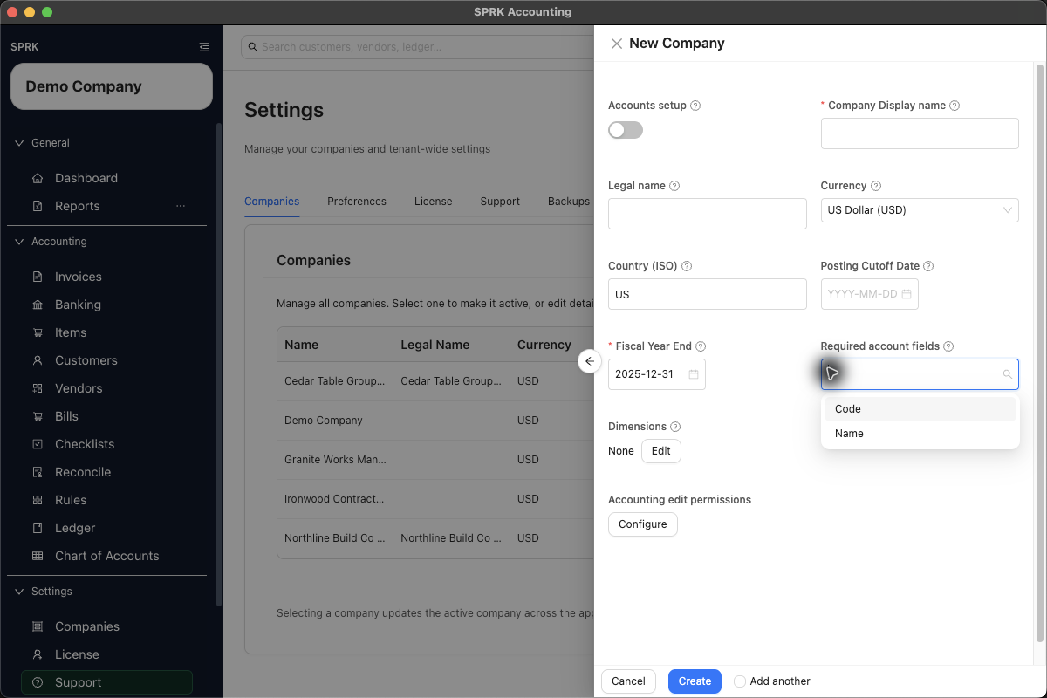Screen dimensions: 1047x698
Task: Click the Legal name input field
Action: click(708, 214)
